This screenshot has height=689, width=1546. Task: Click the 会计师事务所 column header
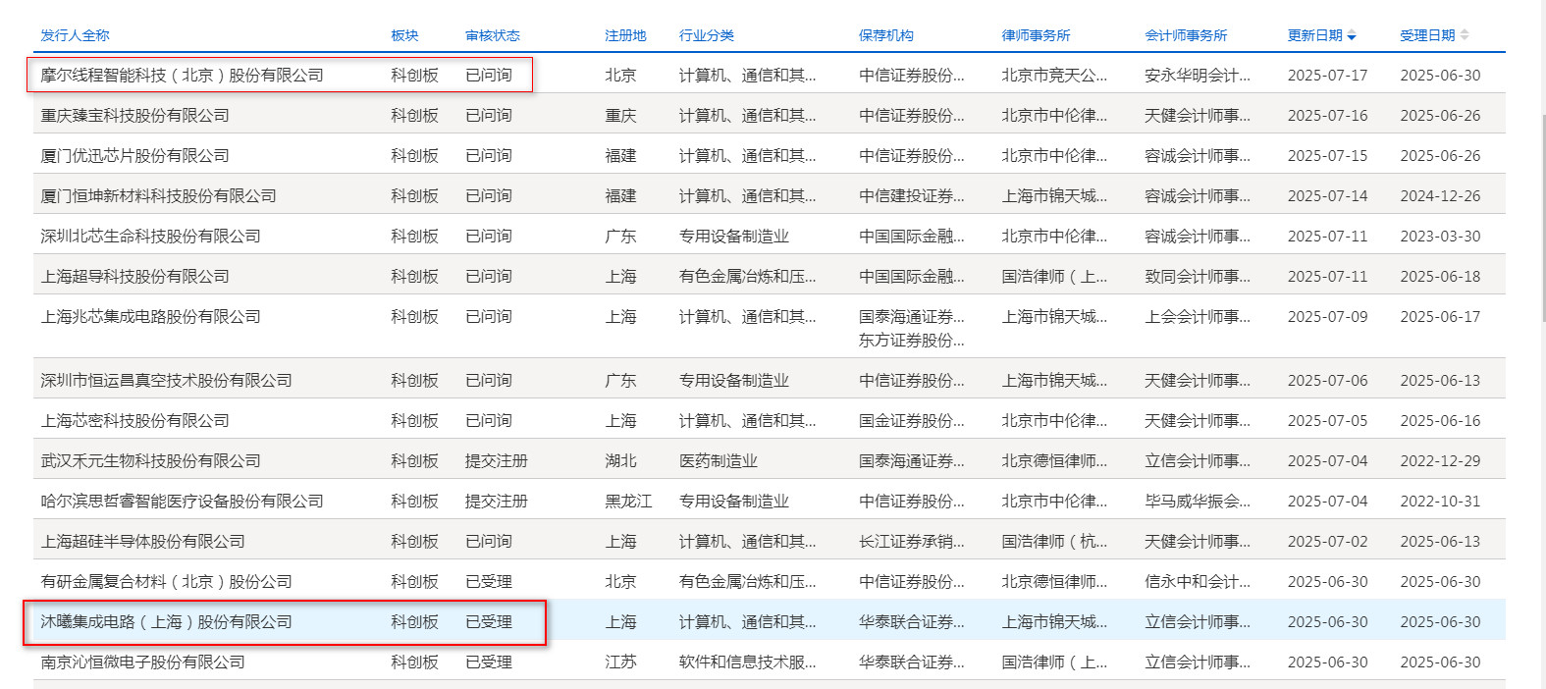(1186, 35)
